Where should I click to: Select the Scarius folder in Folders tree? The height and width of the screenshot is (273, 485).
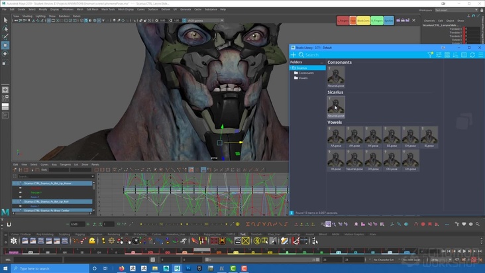point(301,68)
